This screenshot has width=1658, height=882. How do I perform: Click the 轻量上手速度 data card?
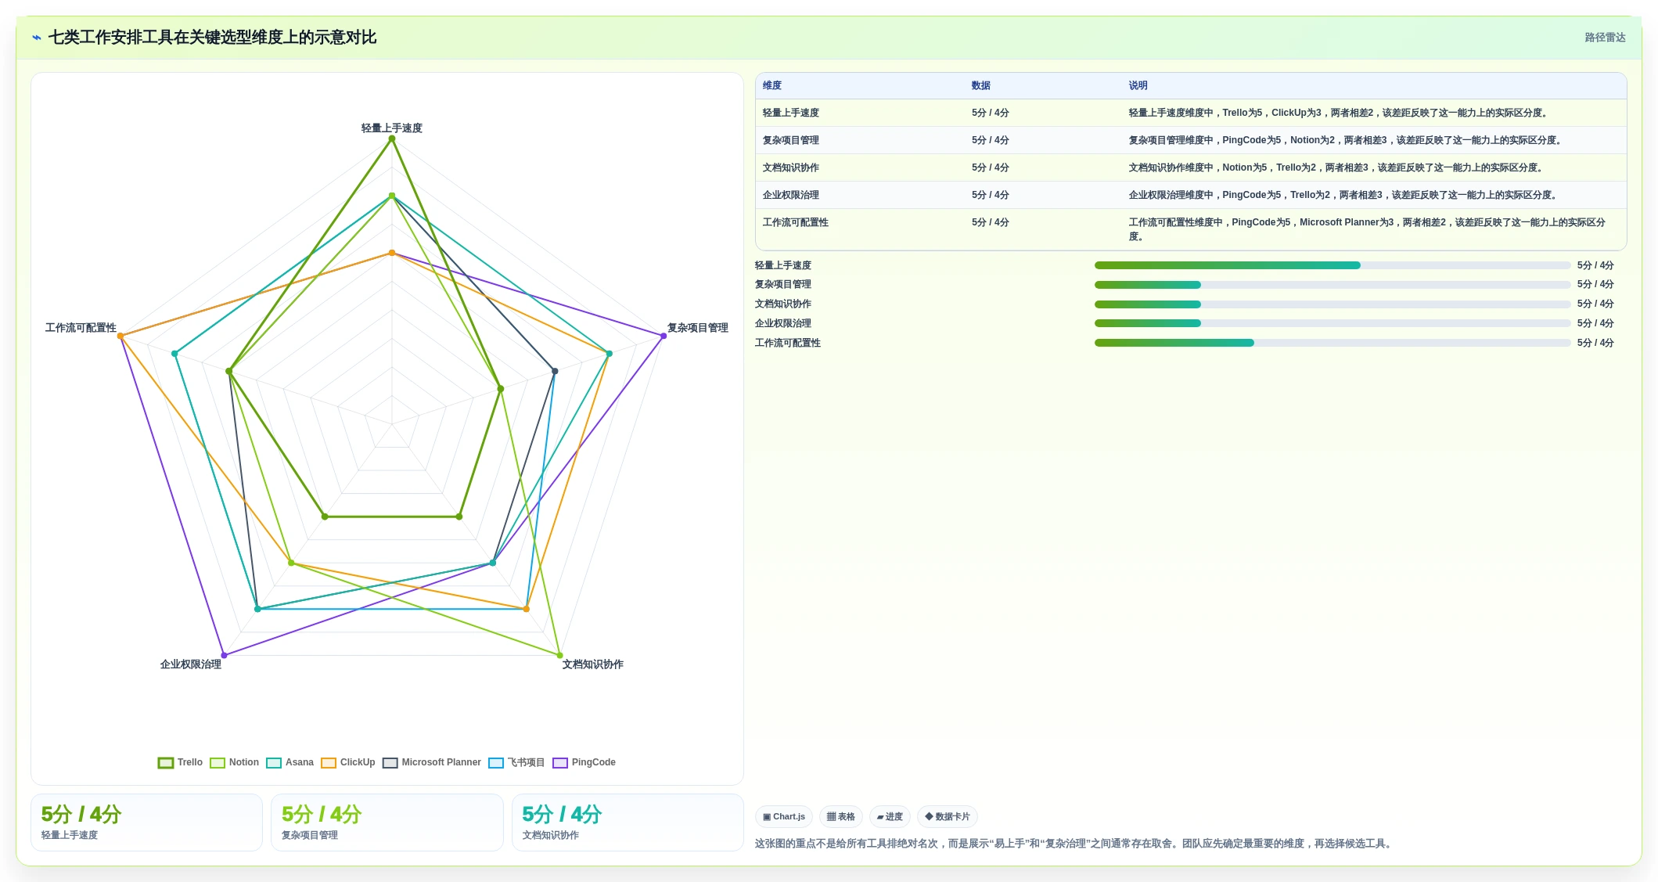(146, 823)
